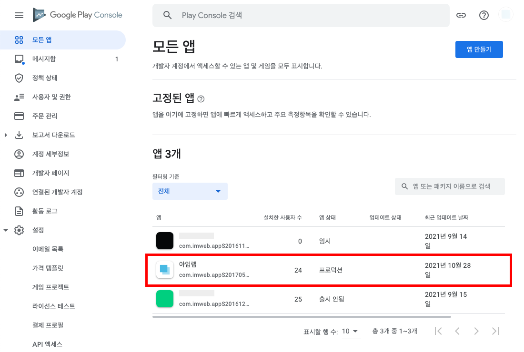
Task: Click the account avatar icon
Action: (506, 15)
